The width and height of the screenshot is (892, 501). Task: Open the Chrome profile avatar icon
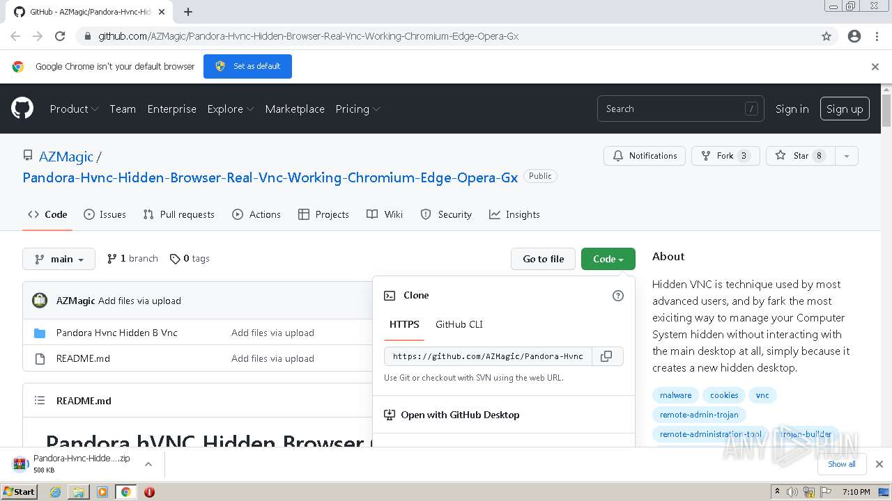[x=854, y=36]
